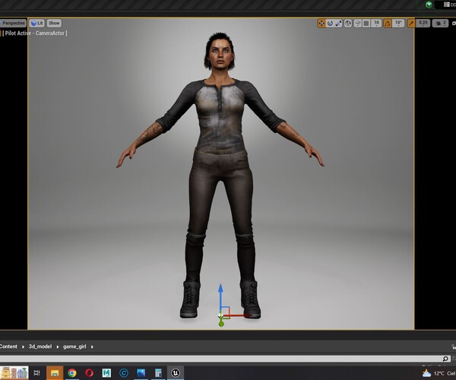Click the Pilot Active - CameraActor label
Screen dimensions: 456x380
pyautogui.click(x=35, y=33)
